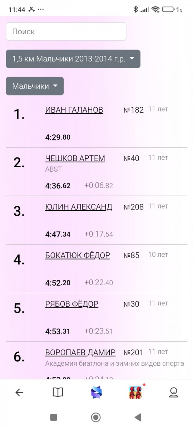Select bib number №182 entry
The image size is (193, 429).
click(x=134, y=110)
